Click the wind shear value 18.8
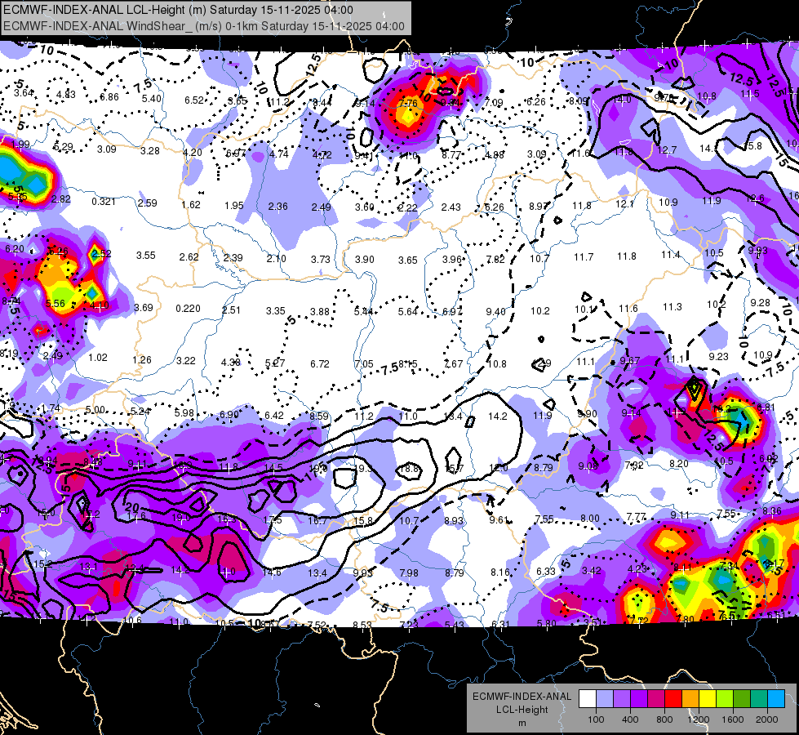This screenshot has width=799, height=735. pyautogui.click(x=409, y=468)
